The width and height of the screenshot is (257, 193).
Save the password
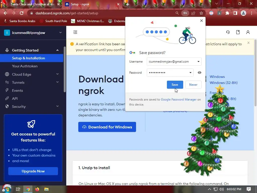[175, 85]
